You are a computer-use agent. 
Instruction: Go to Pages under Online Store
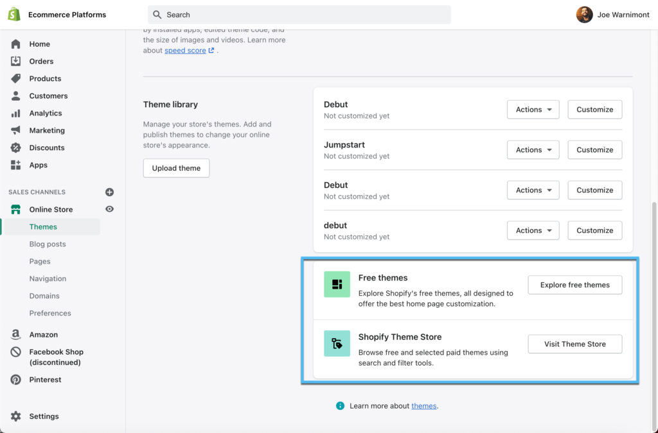point(40,261)
